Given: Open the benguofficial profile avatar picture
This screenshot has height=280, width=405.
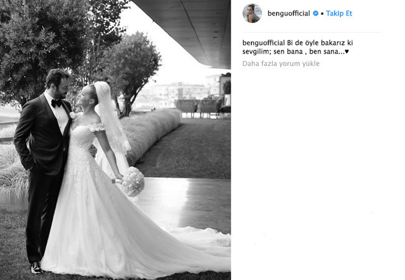Looking at the screenshot, I should point(252,14).
